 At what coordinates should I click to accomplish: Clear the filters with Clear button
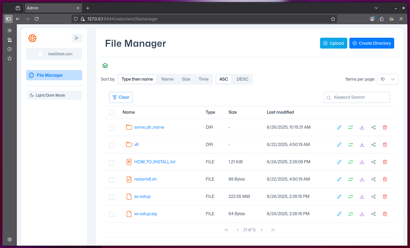121,97
